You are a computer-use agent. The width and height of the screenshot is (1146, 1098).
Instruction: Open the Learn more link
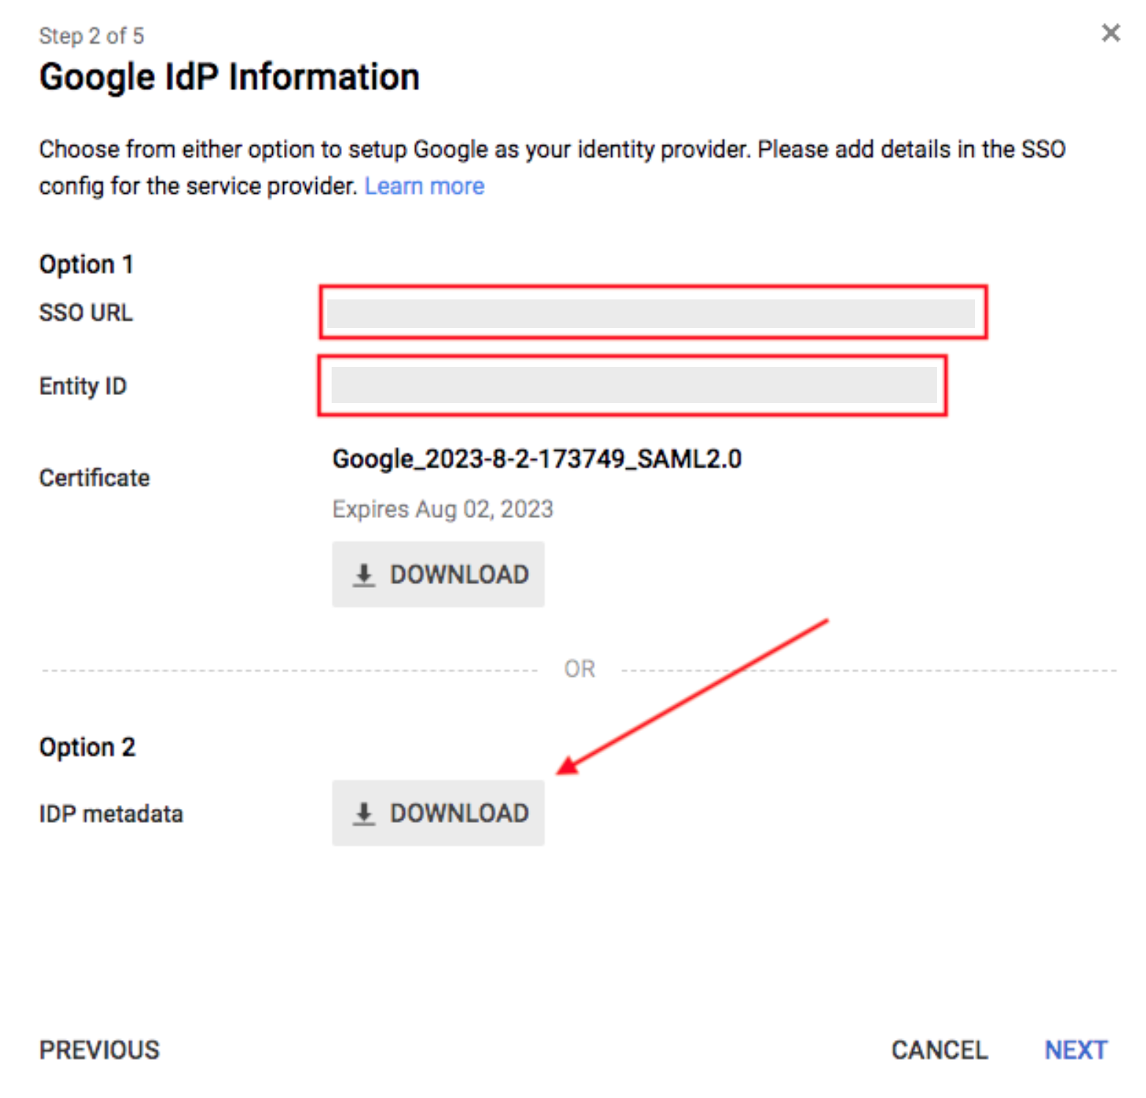424,186
